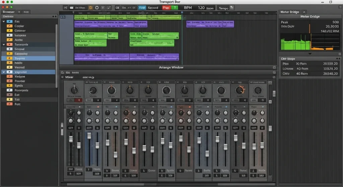Select the Cobier item in browser
The height and width of the screenshot is (187, 343).
click(28, 26)
